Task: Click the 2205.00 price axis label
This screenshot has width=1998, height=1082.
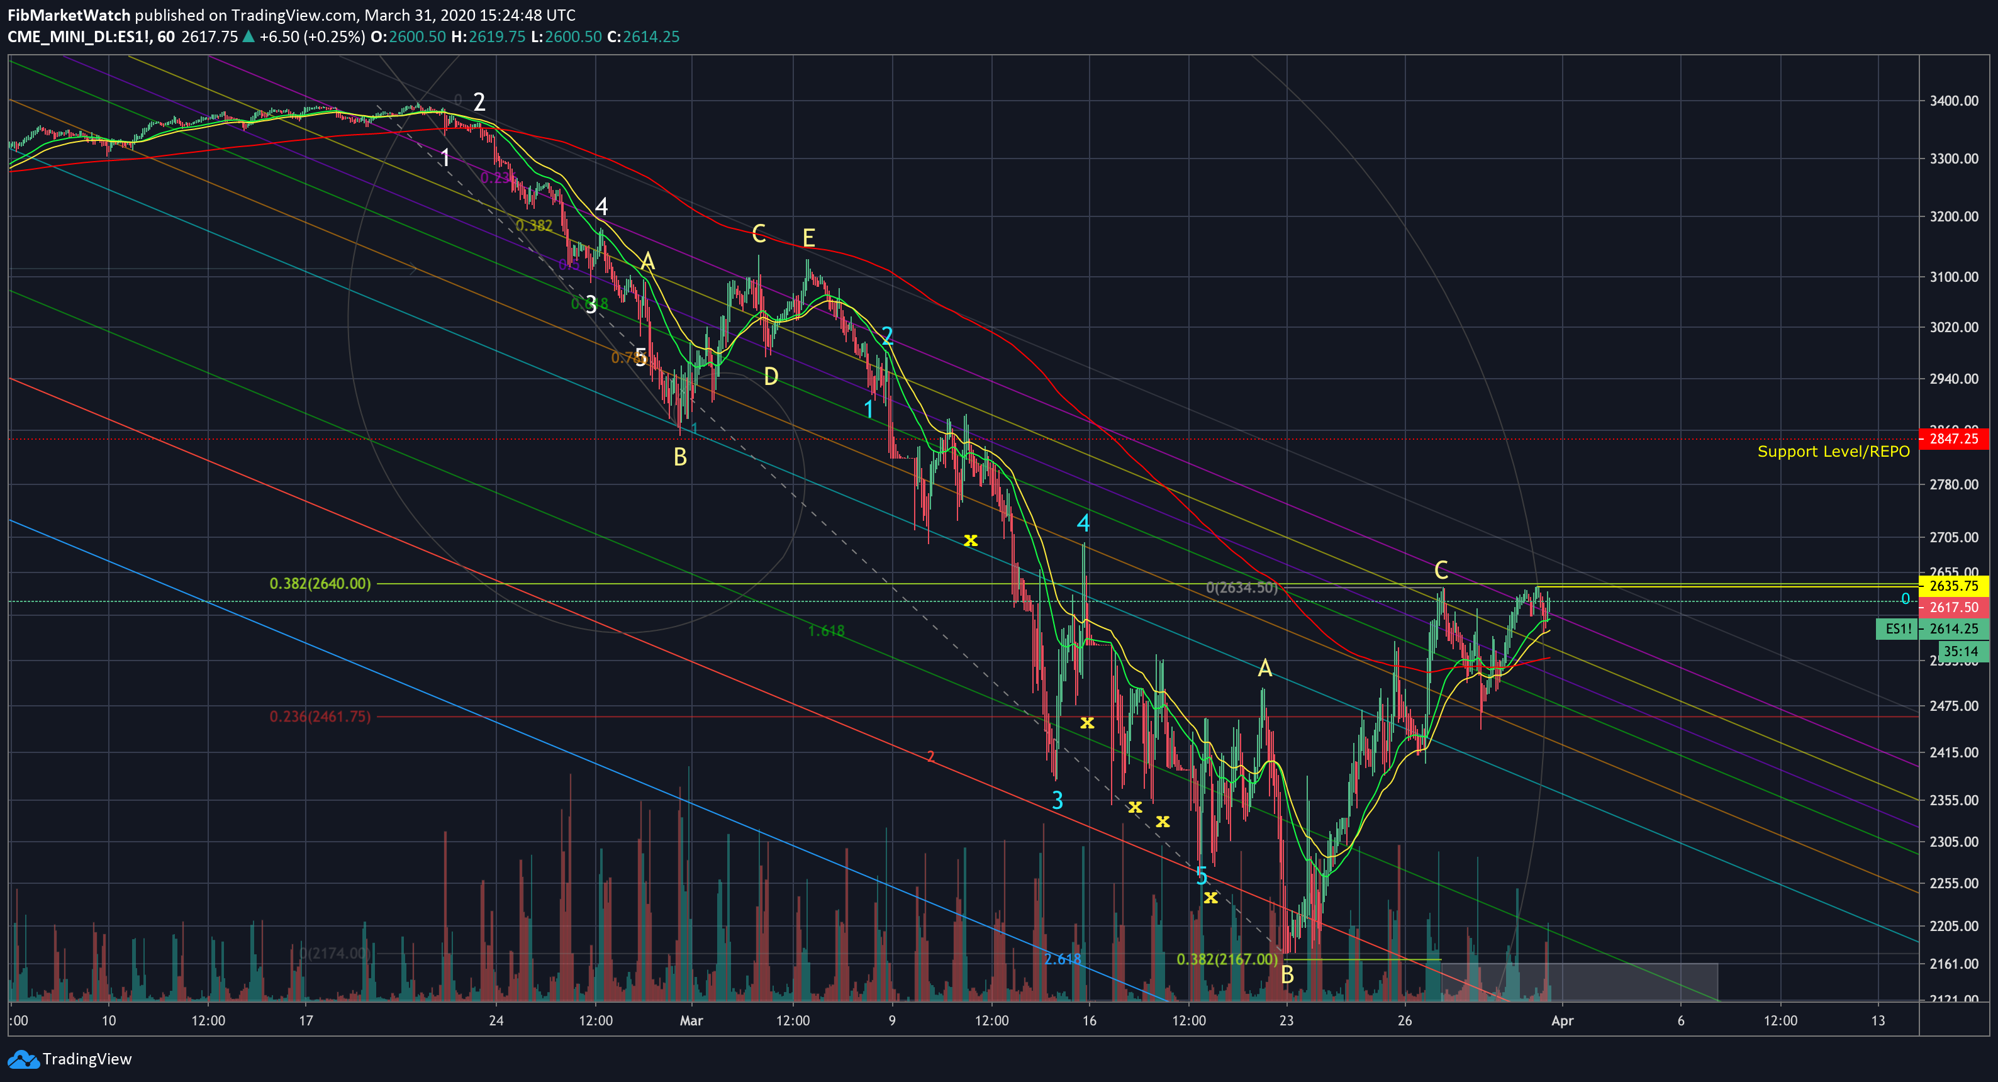Action: (1954, 926)
